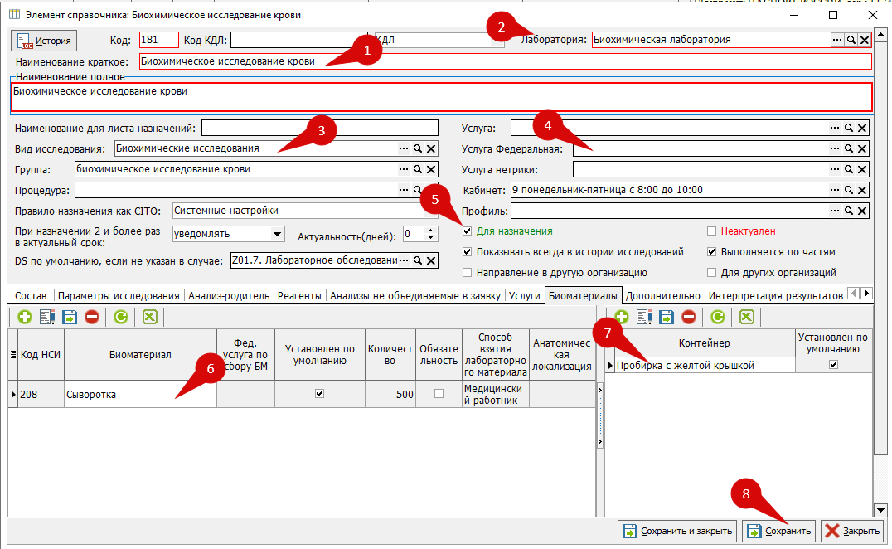Switch to Реагенты tab
The image size is (892, 549).
[x=299, y=296]
